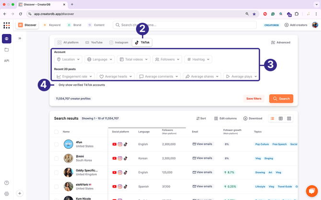Viewport: 321px width, 200px height.
Task: Click the address bar zoom magnifier icon
Action: [x=247, y=14]
